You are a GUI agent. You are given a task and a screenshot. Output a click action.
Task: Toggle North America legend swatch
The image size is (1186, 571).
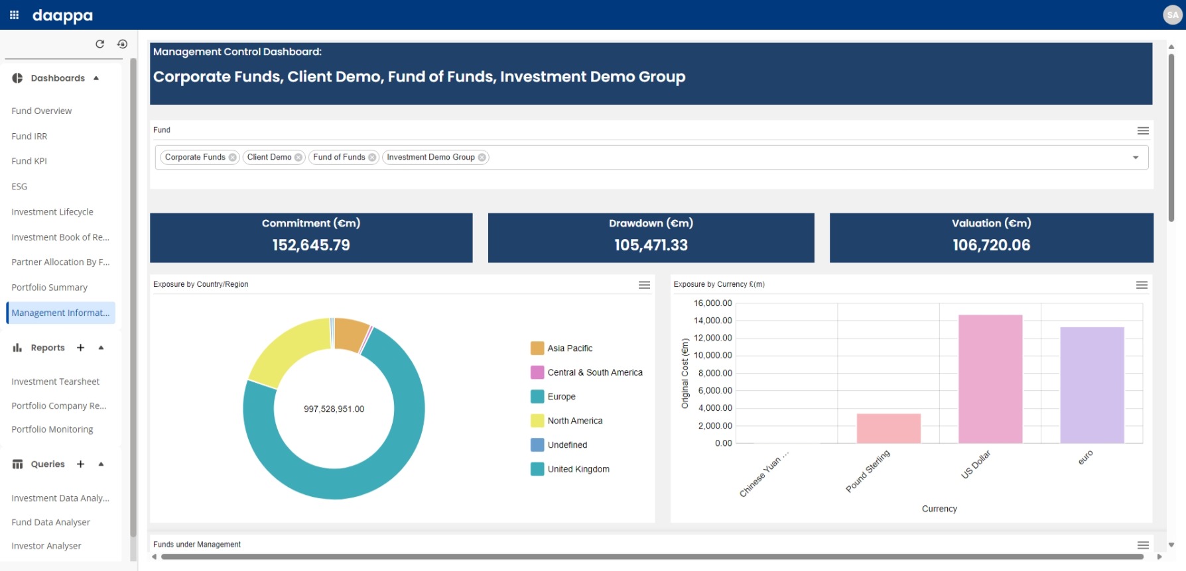(x=537, y=421)
